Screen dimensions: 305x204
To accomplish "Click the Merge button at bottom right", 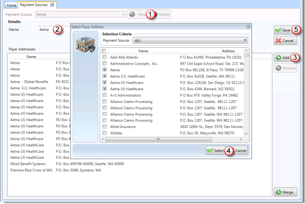I will pos(285,192).
